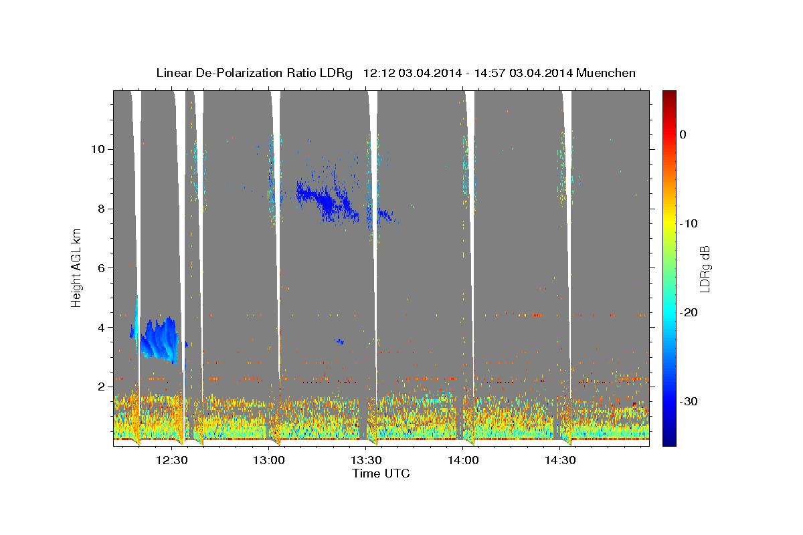Click the 14:30 time tick label

(x=561, y=460)
